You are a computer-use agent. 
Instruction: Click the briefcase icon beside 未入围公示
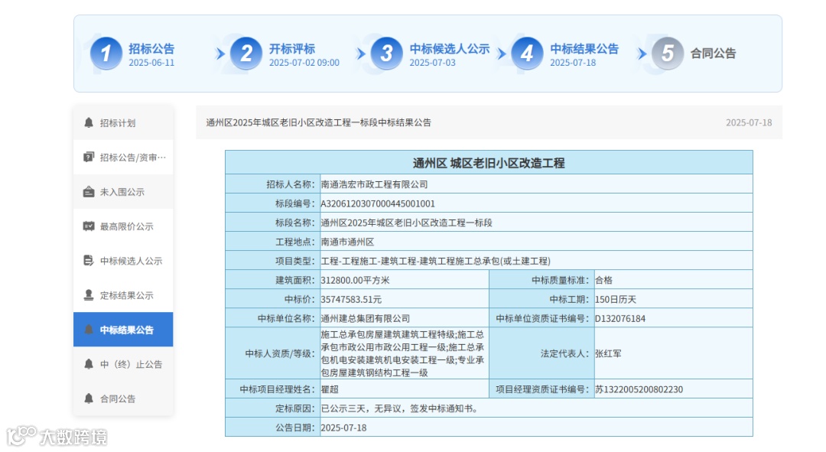click(89, 192)
